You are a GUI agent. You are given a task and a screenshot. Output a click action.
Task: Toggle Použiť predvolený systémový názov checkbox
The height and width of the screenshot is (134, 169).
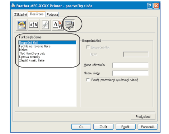pos(88,80)
